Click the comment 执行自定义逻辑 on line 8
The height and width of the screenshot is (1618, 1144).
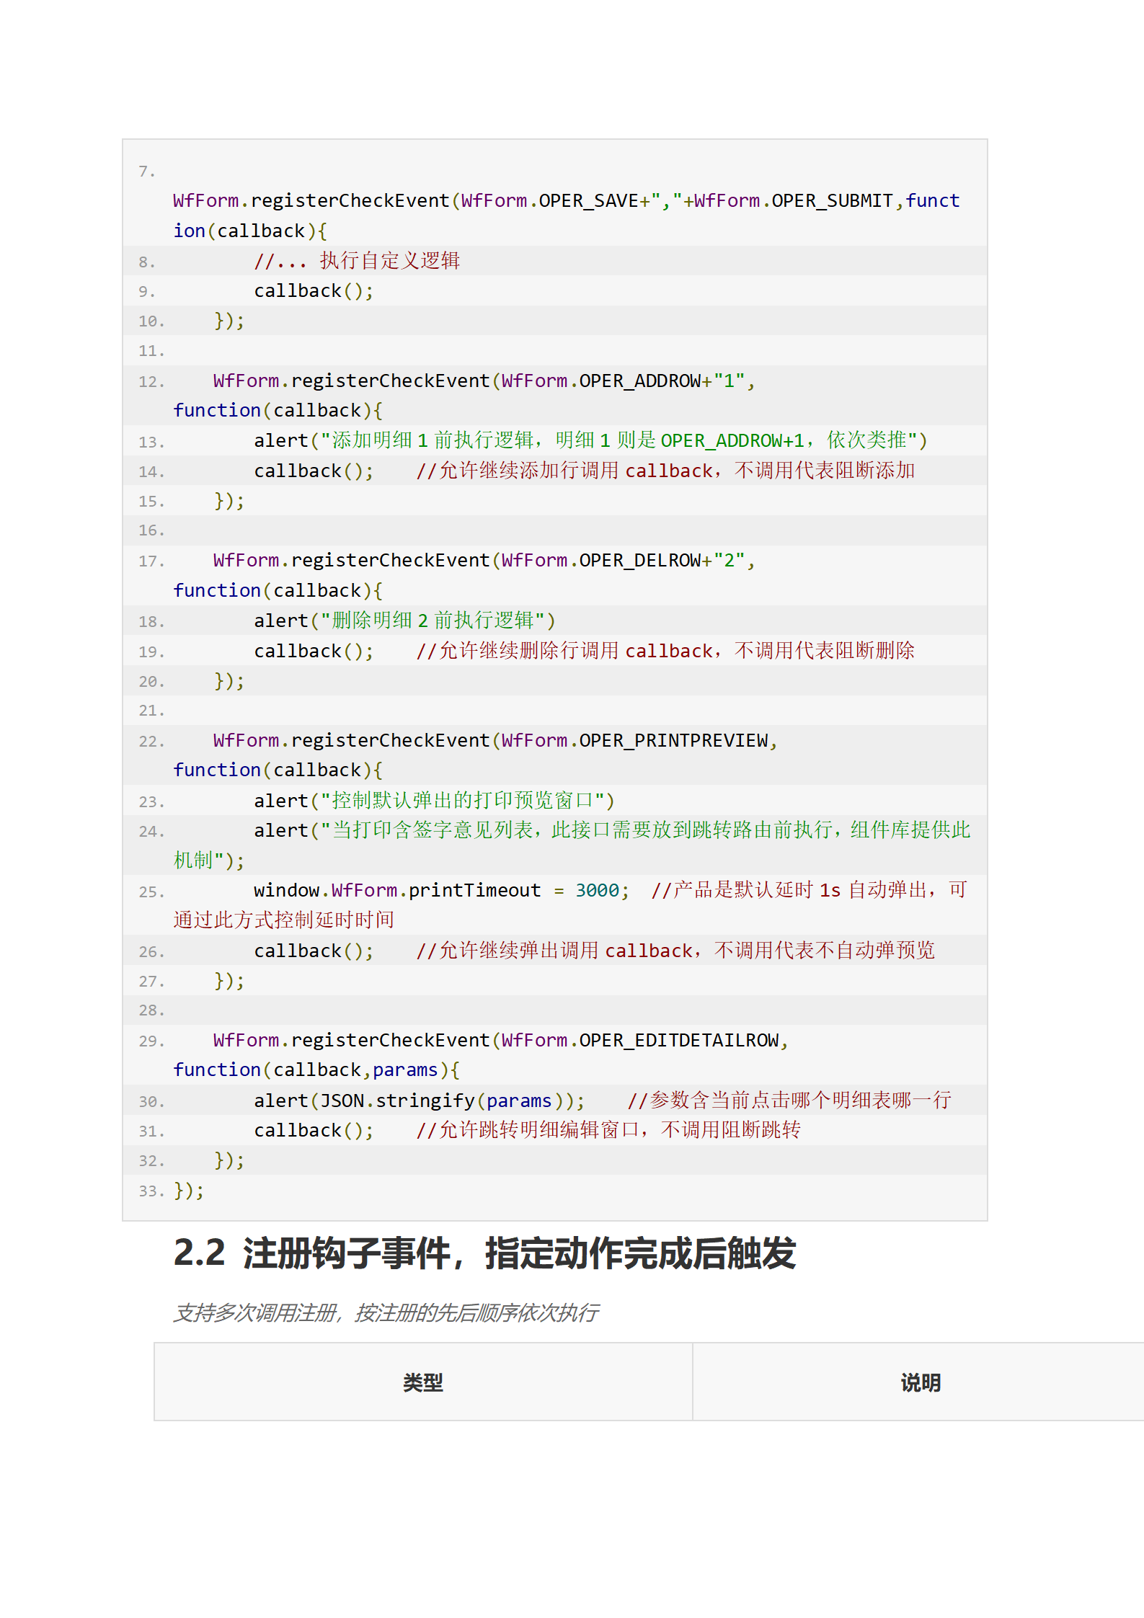389,261
